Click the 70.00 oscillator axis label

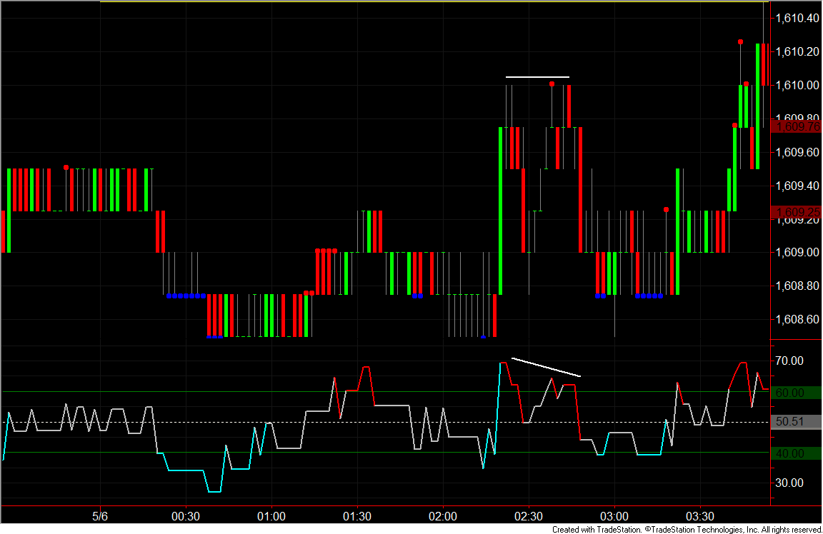pyautogui.click(x=789, y=361)
